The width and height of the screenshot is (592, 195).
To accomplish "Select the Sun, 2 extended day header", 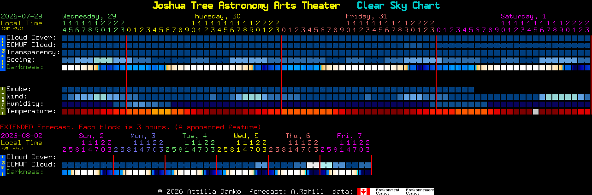I will [91, 136].
